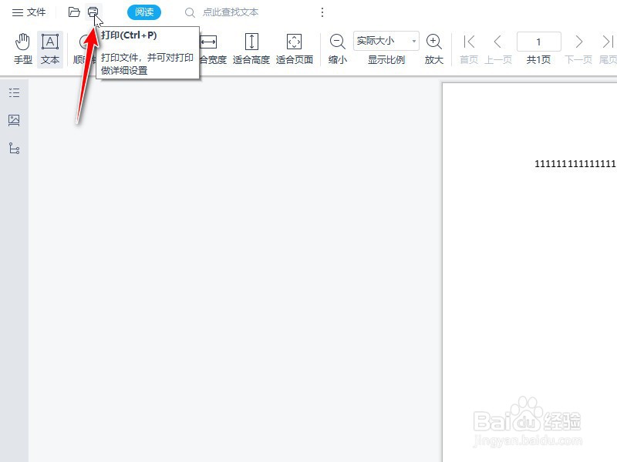
Task: Switch to 阅读 reading mode
Action: (144, 12)
